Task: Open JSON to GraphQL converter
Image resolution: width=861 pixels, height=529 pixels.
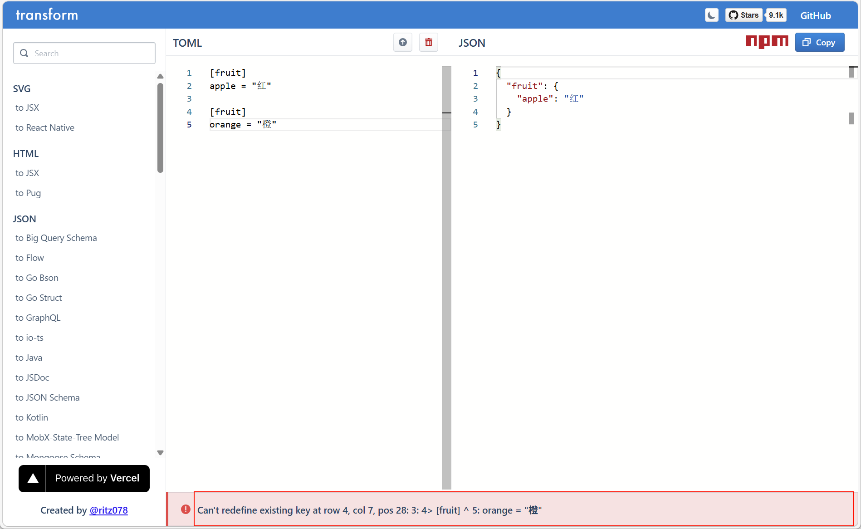Action: point(38,318)
